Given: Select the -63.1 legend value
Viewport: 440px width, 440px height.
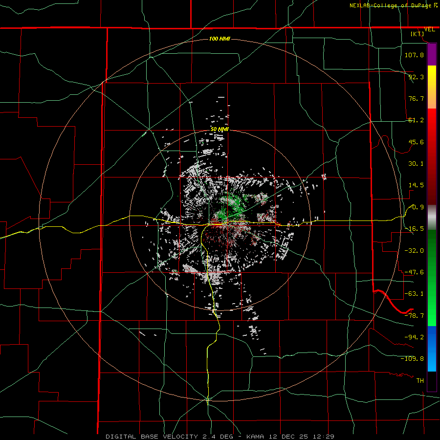Looking at the screenshot, I should point(414,294).
